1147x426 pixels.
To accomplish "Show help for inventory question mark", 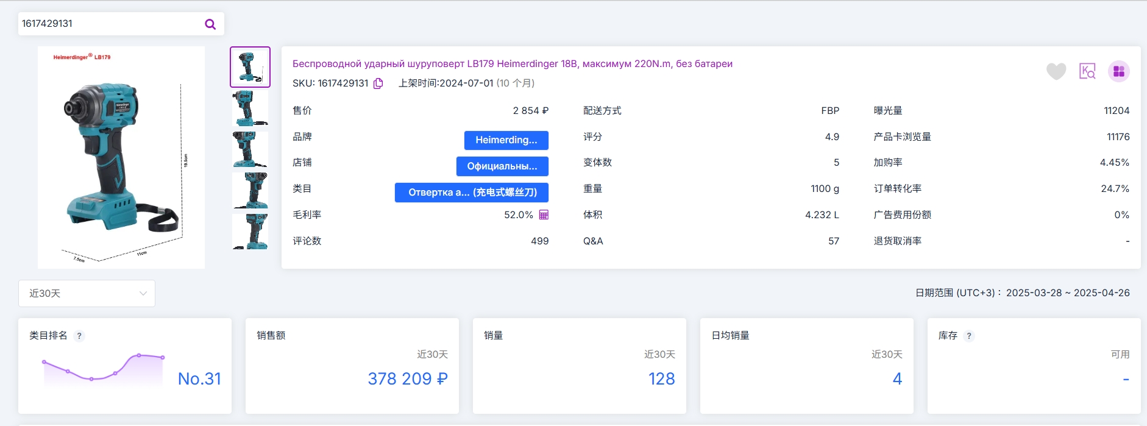I will [969, 336].
